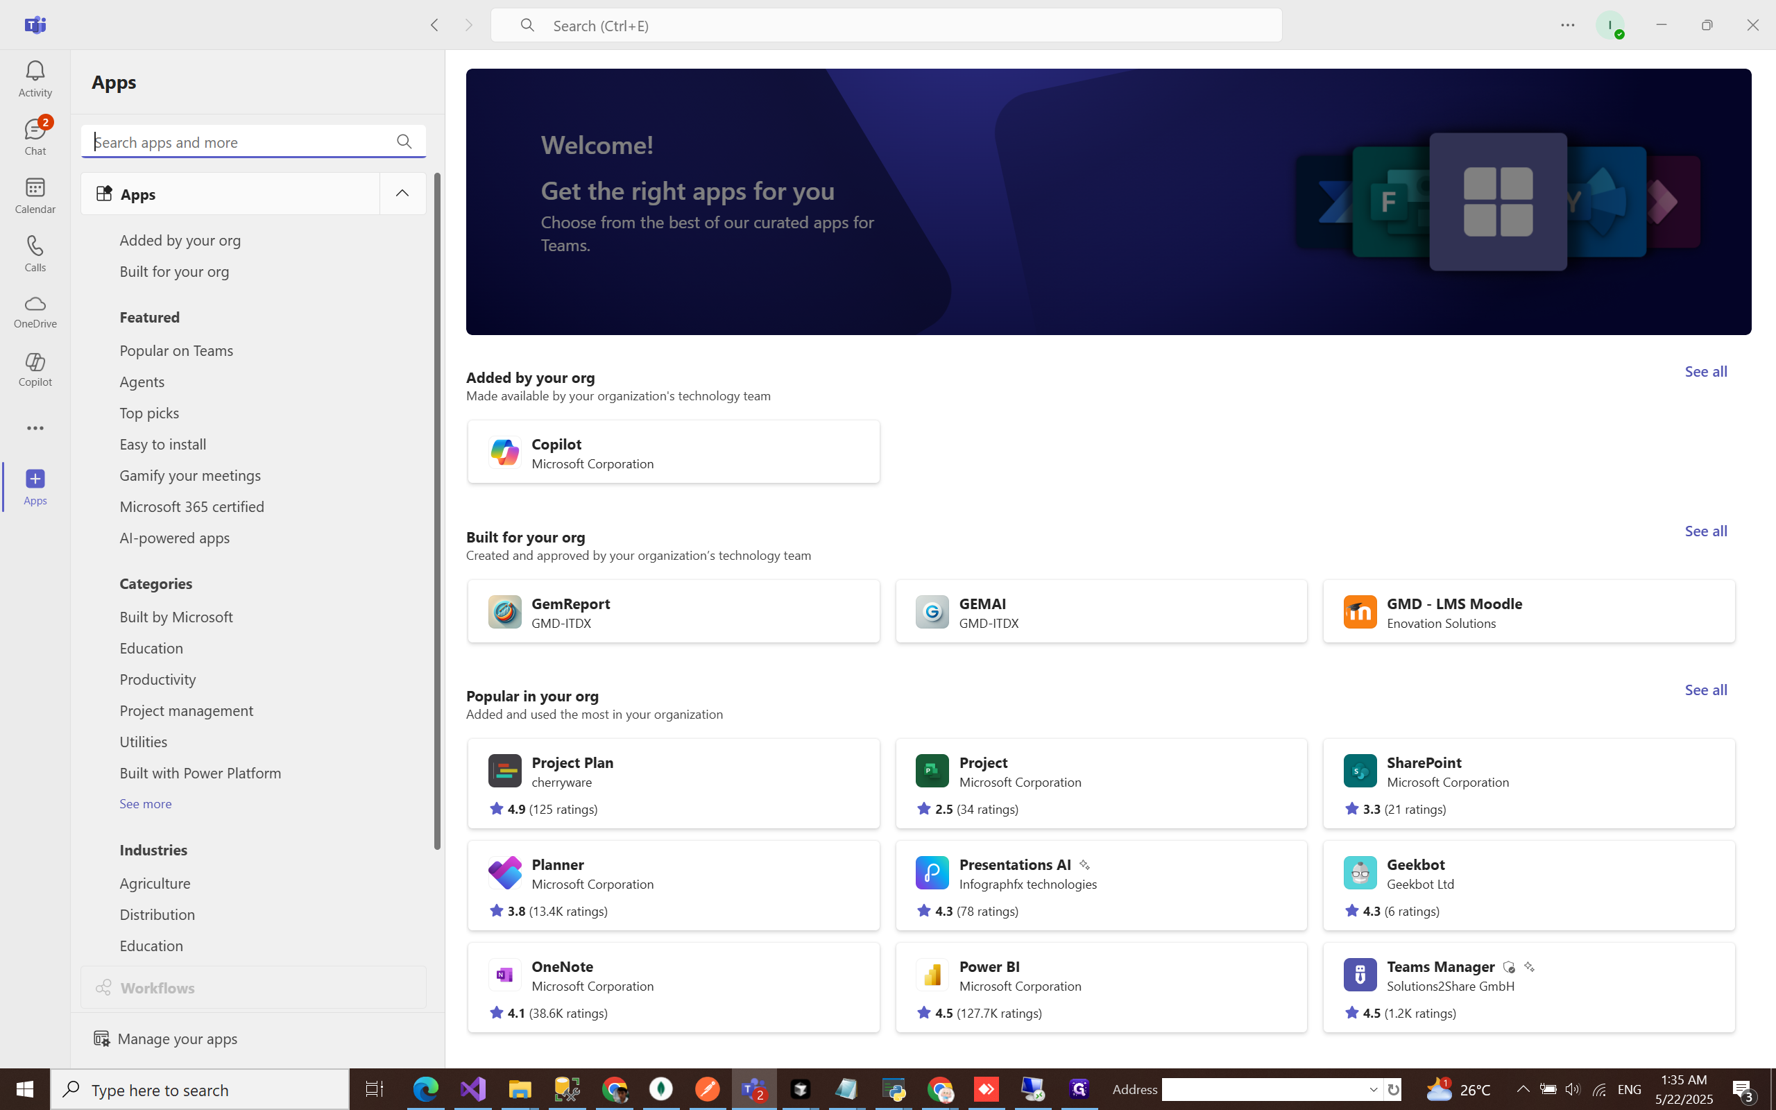The width and height of the screenshot is (1776, 1110).
Task: Go back with the left arrow
Action: (x=434, y=25)
